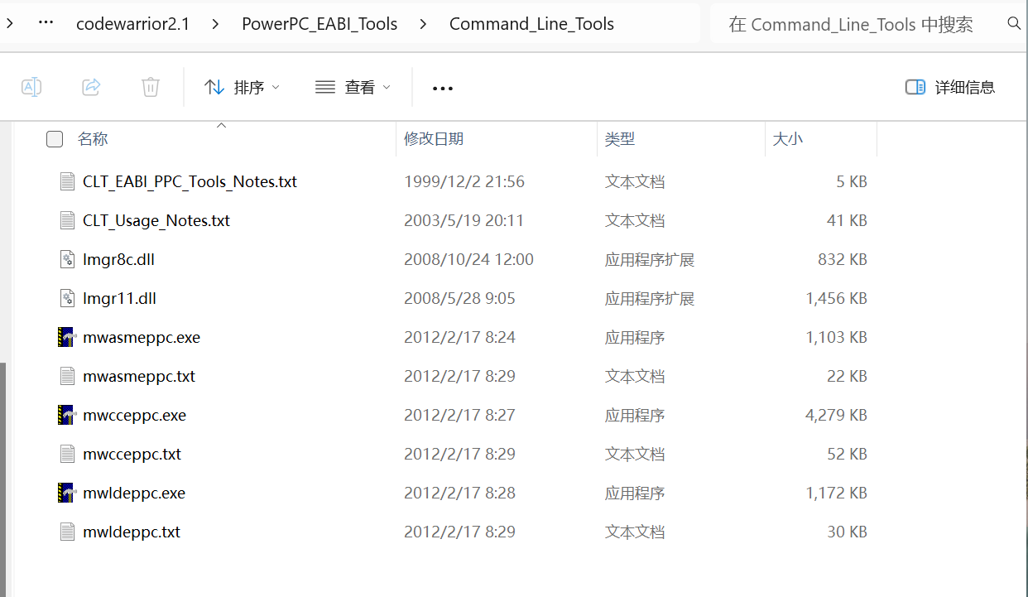This screenshot has width=1028, height=597.
Task: Open the 排序 sort dropdown
Action: coord(243,86)
